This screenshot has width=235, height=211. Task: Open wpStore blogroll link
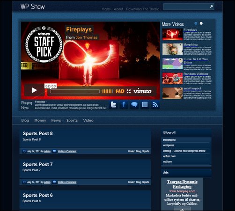coord(167,161)
